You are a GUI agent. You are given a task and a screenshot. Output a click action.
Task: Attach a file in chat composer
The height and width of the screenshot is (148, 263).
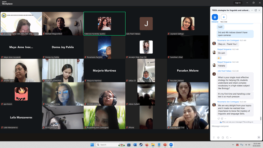pos(223,138)
